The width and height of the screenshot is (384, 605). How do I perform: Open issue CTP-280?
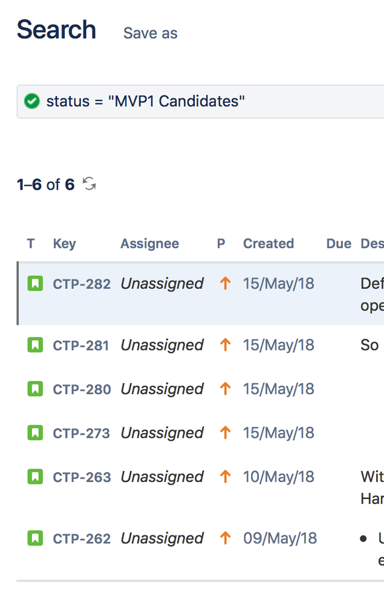82,389
